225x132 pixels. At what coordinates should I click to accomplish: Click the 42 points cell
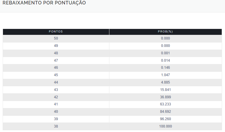tap(56, 97)
